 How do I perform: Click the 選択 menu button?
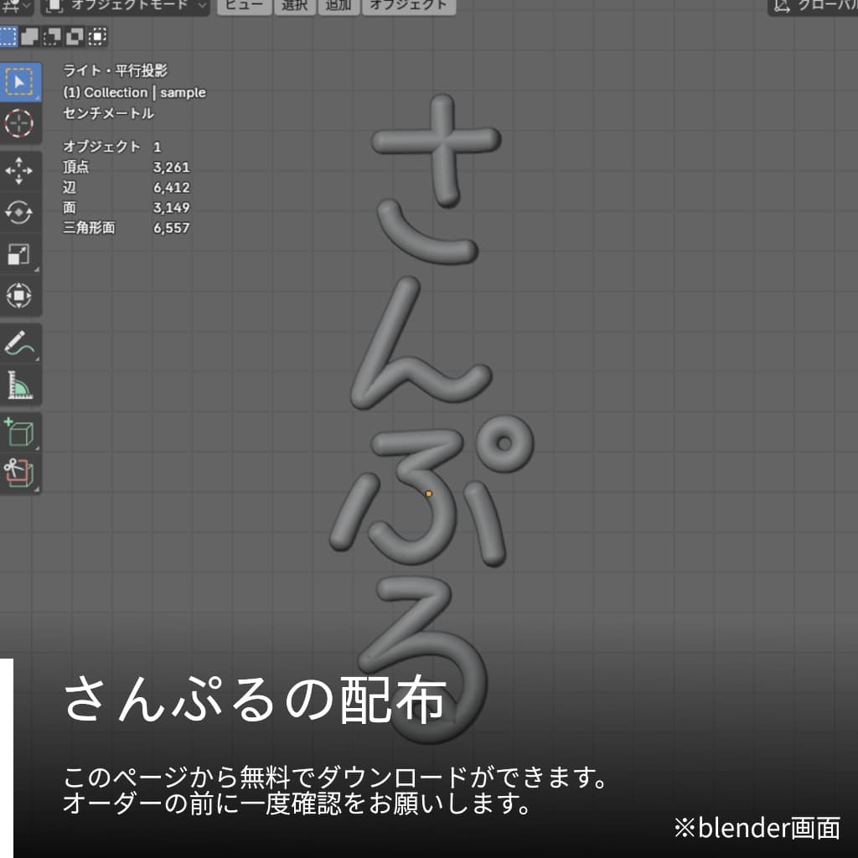(295, 7)
